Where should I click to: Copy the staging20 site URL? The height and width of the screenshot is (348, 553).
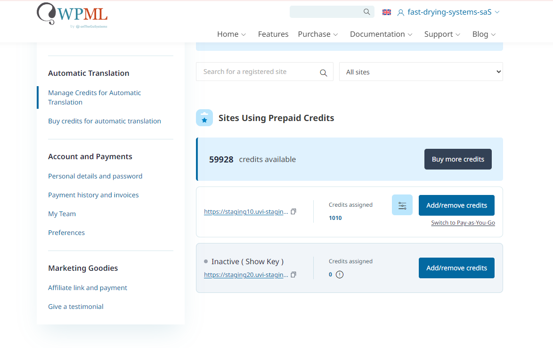(x=293, y=275)
